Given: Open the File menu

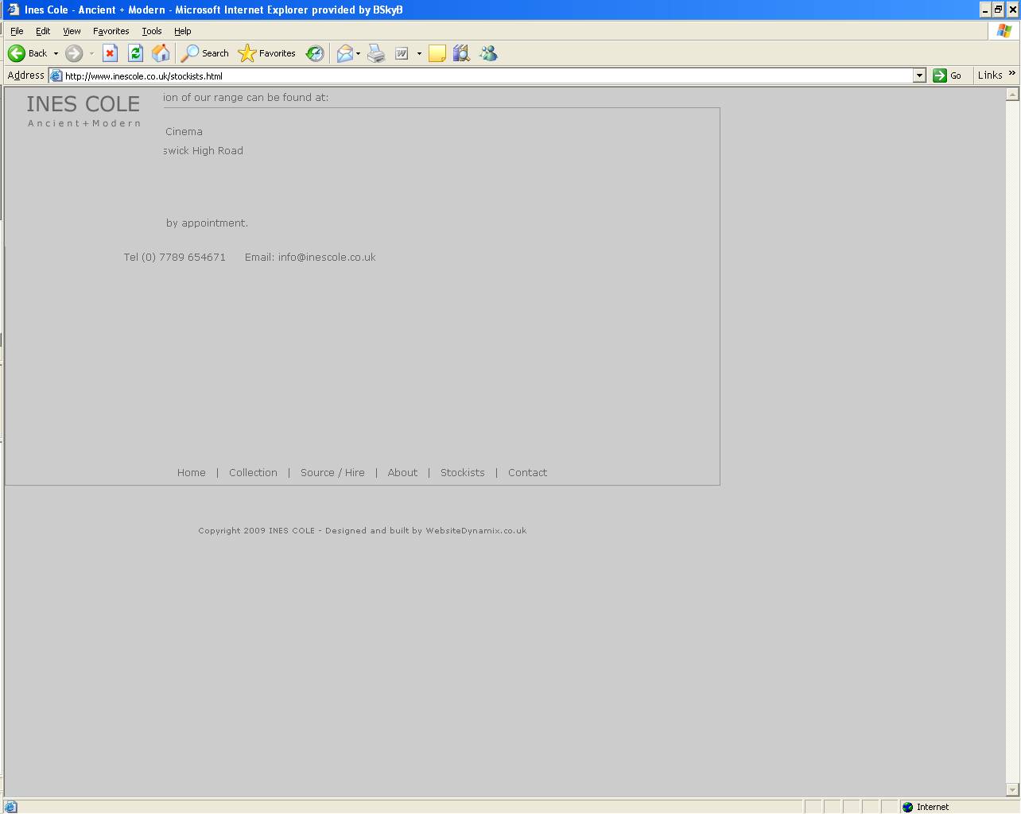Looking at the screenshot, I should tap(17, 31).
